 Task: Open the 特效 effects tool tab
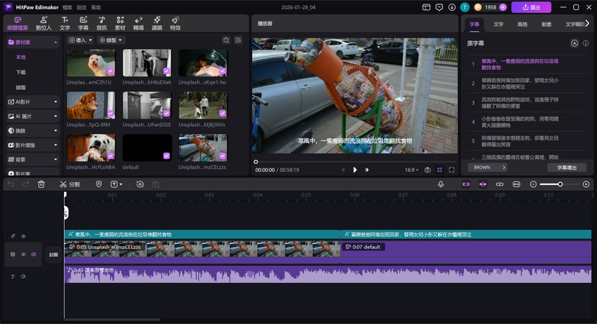tap(175, 24)
